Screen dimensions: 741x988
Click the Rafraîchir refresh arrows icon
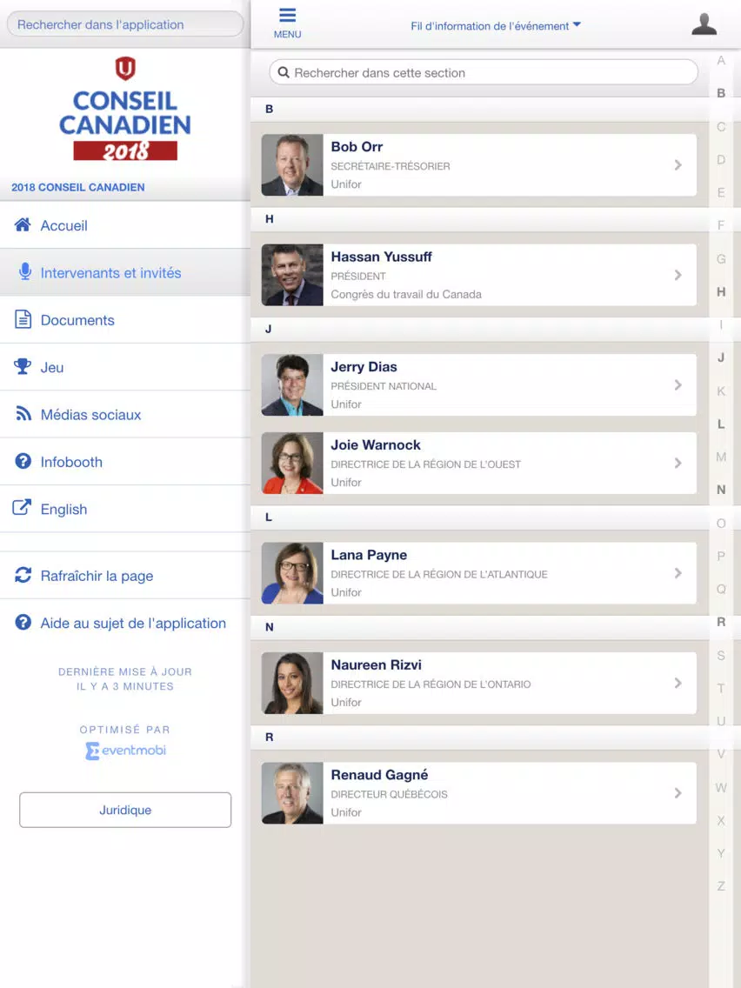pos(23,575)
